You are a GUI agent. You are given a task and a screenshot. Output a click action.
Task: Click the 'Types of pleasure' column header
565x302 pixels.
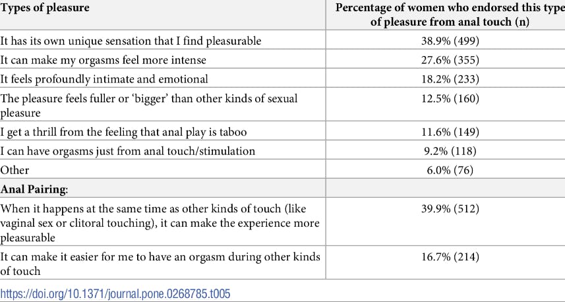click(x=45, y=9)
